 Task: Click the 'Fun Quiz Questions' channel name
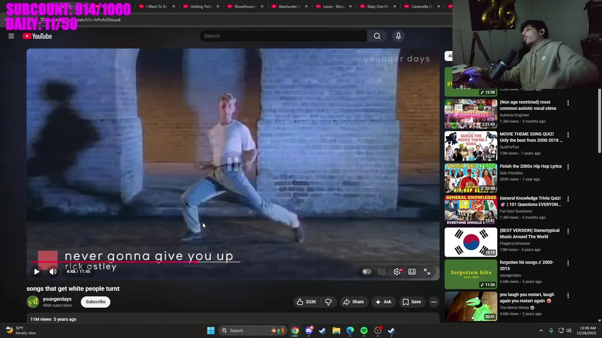click(516, 211)
